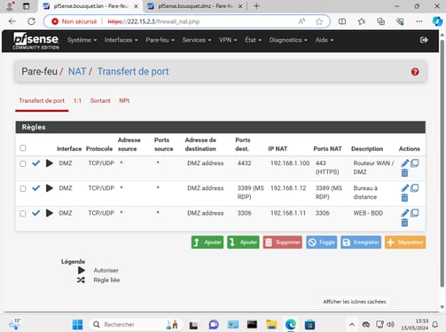Delete the Routeur WAN / DMZ rule trash icon
The image size is (446, 332).
pos(404,172)
